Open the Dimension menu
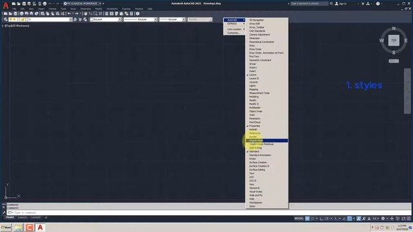The image size is (413, 232). 86,9
